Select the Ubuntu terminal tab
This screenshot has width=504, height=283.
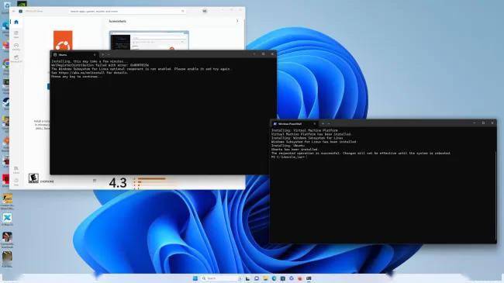(x=74, y=55)
